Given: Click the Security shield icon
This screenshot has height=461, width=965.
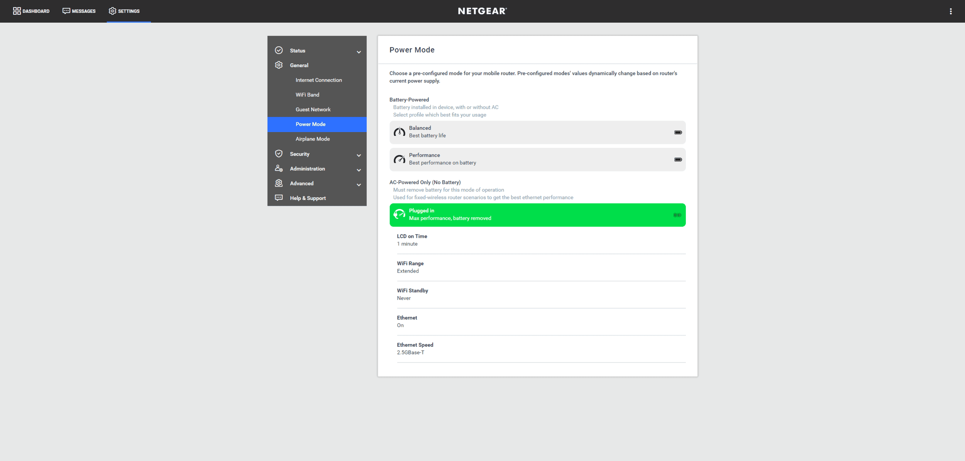Looking at the screenshot, I should tap(279, 154).
